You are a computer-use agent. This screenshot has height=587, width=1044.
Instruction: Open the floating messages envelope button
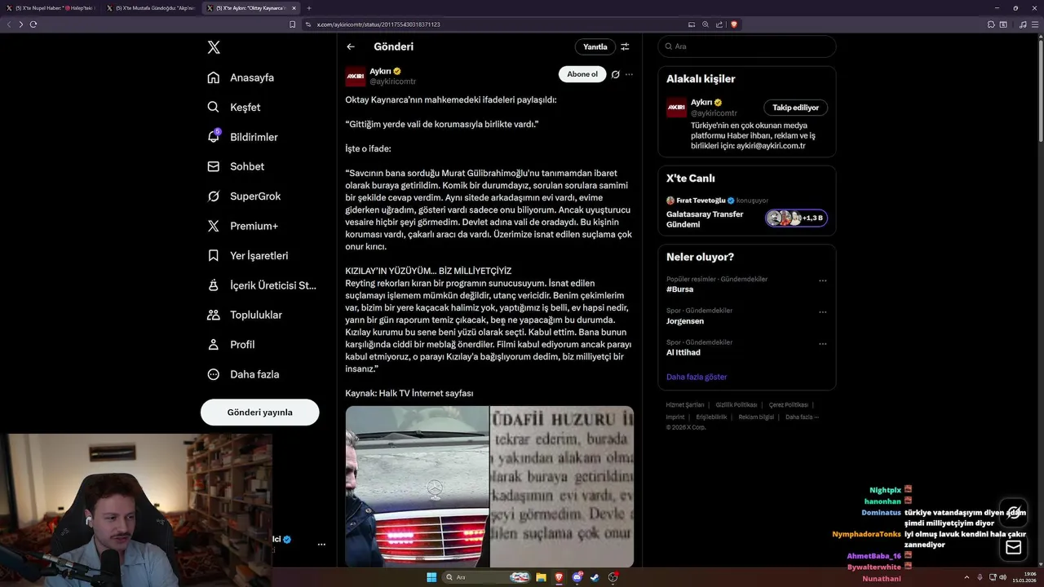coord(1014,548)
